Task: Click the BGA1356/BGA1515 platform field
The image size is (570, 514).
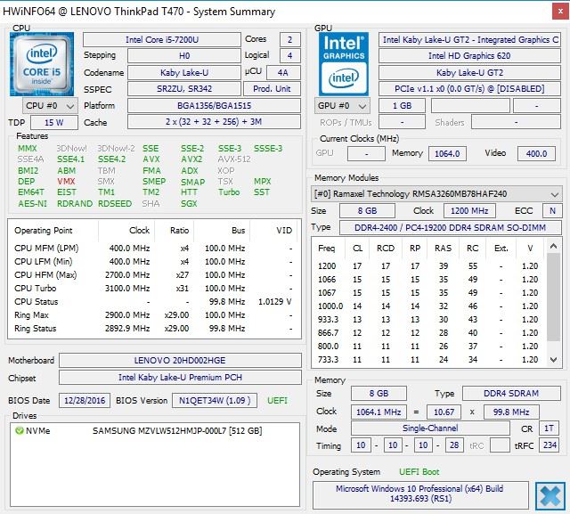Action: (214, 106)
